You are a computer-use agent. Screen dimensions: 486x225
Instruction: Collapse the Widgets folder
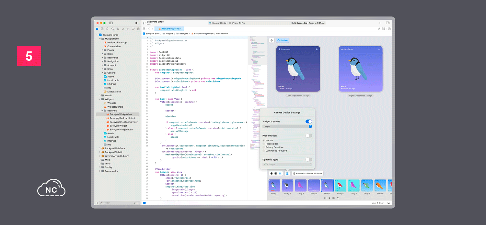[100, 99]
